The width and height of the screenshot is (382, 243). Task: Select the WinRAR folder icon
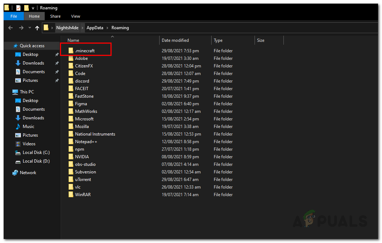coord(71,194)
